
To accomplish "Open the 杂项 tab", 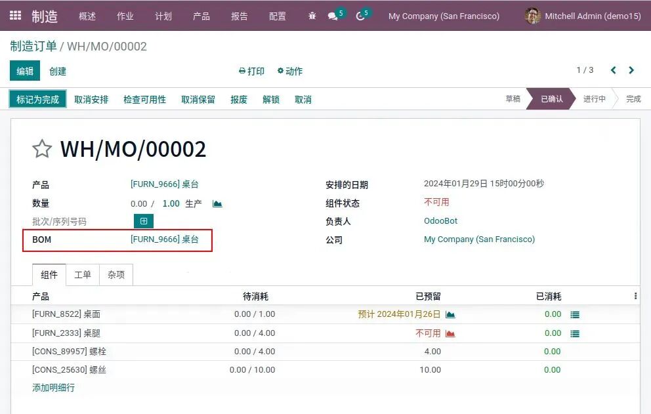I will (116, 275).
